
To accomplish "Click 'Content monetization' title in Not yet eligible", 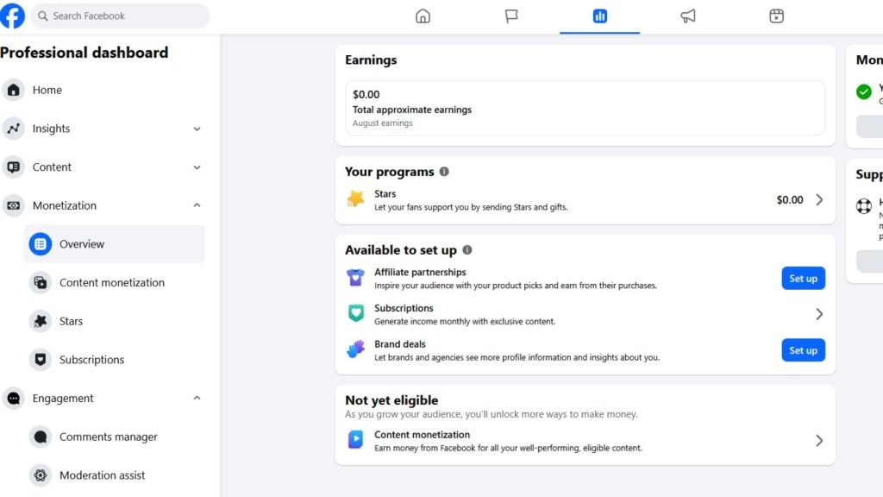I will [422, 435].
